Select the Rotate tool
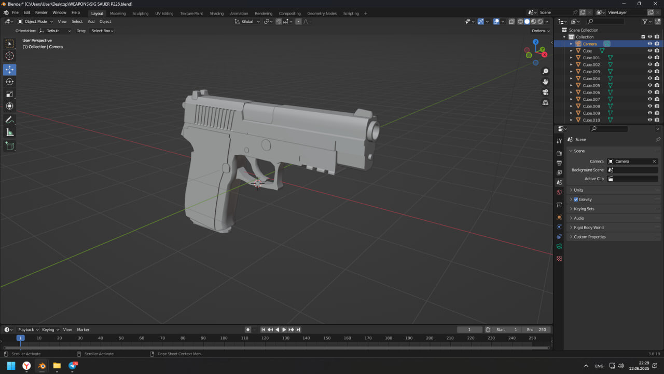Image resolution: width=664 pixels, height=374 pixels. click(x=9, y=82)
